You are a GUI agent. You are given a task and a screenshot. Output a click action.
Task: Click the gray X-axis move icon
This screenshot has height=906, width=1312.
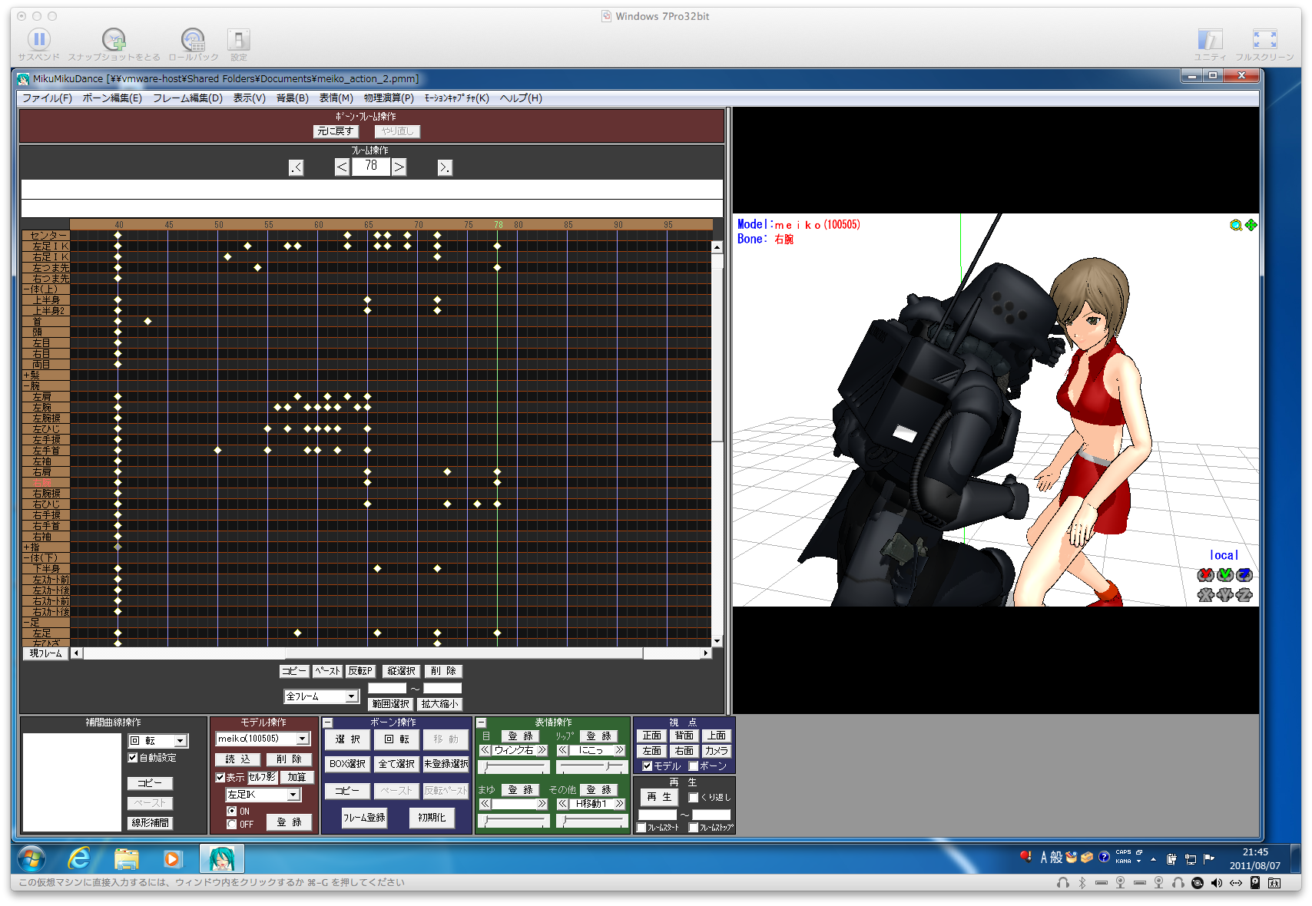pos(1205,594)
